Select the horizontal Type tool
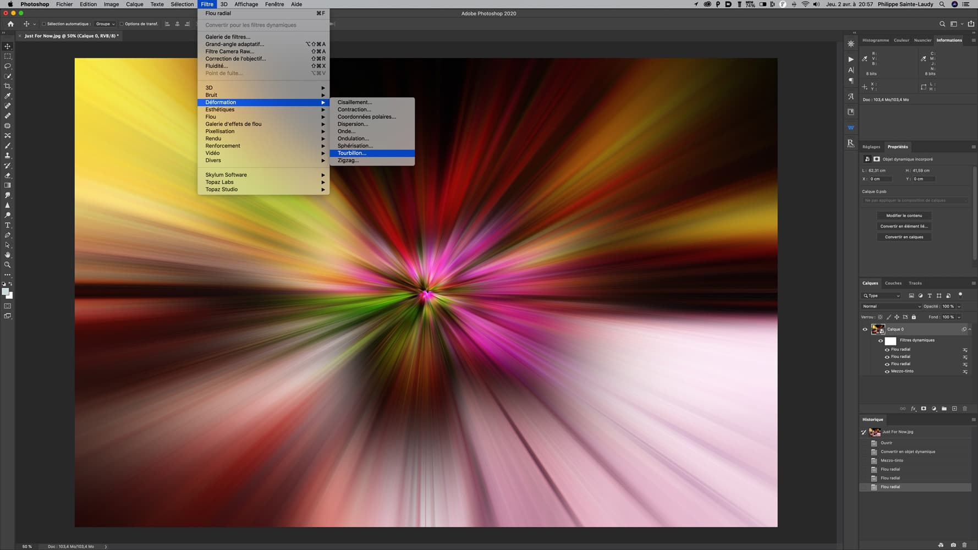The image size is (978, 550). click(8, 226)
